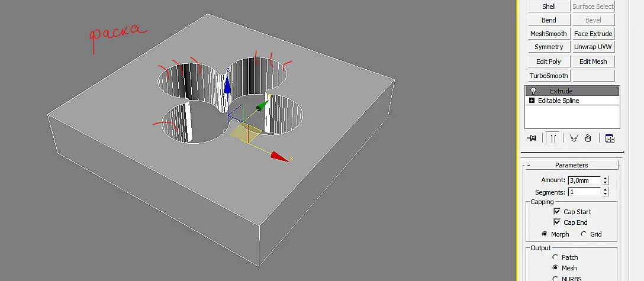This screenshot has width=644, height=281.
Task: Click the blue Z axis gizmo arrow
Action: 227,84
